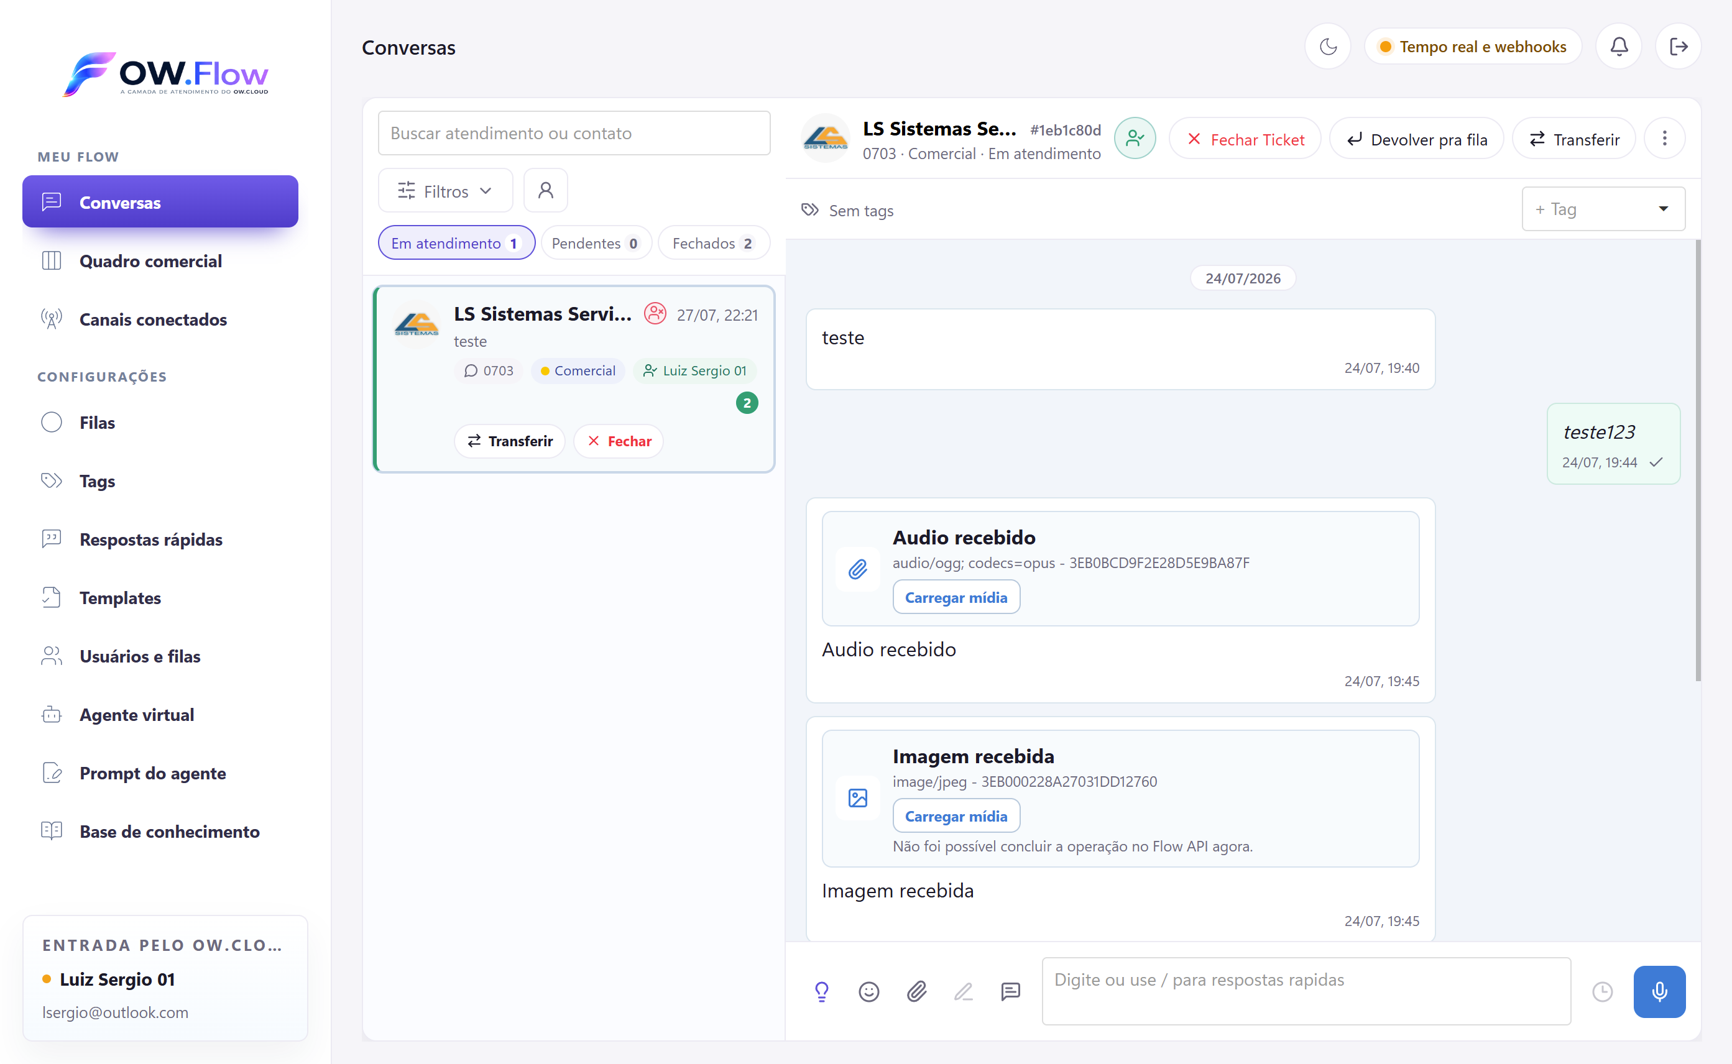Load media for Imagem recebida
Screen dimensions: 1732x1064
tap(956, 816)
